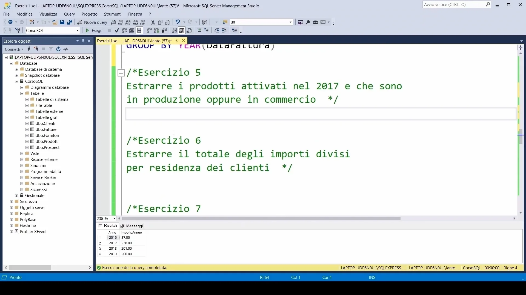The width and height of the screenshot is (526, 295).
Task: Open the Strumenti menu
Action: [113, 14]
